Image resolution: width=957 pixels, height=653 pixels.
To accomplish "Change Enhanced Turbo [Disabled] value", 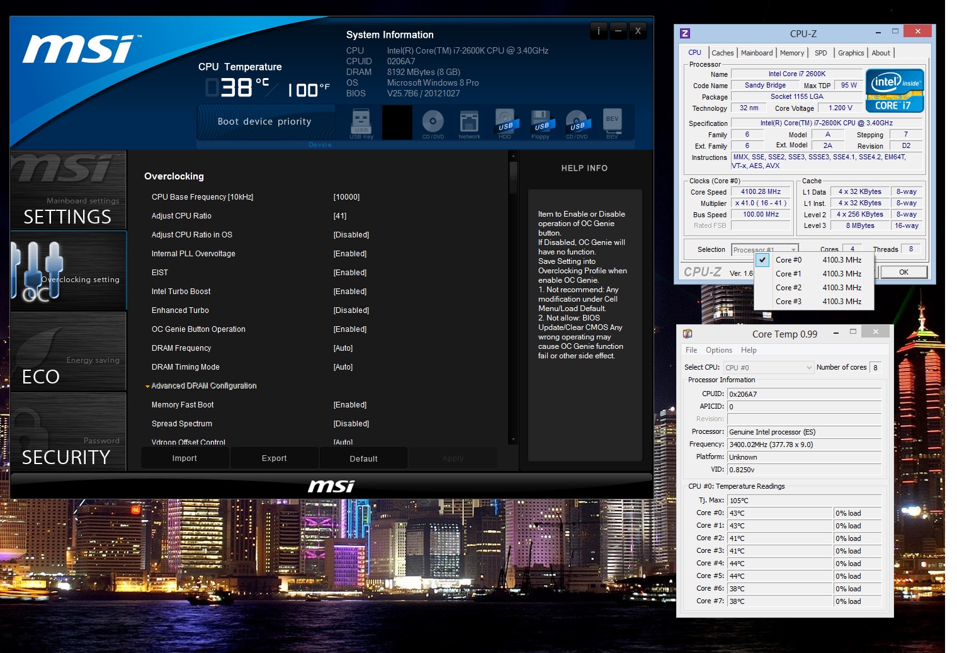I will point(351,310).
